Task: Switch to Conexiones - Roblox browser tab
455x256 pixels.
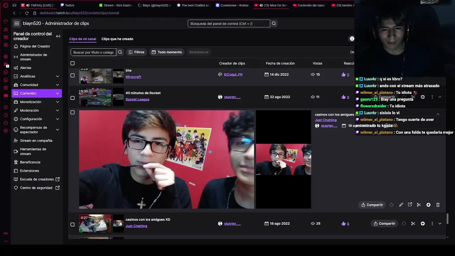Action: (x=232, y=5)
